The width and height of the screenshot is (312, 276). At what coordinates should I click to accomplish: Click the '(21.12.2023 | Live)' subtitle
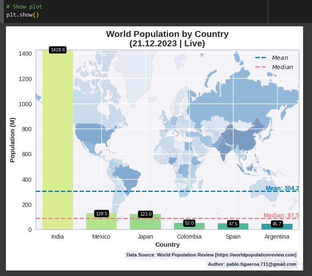[167, 43]
